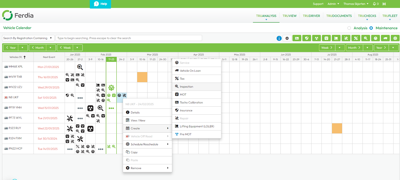The width and height of the screenshot is (400, 180).
Task: Select Insurance from the Create submenu
Action: point(197,110)
